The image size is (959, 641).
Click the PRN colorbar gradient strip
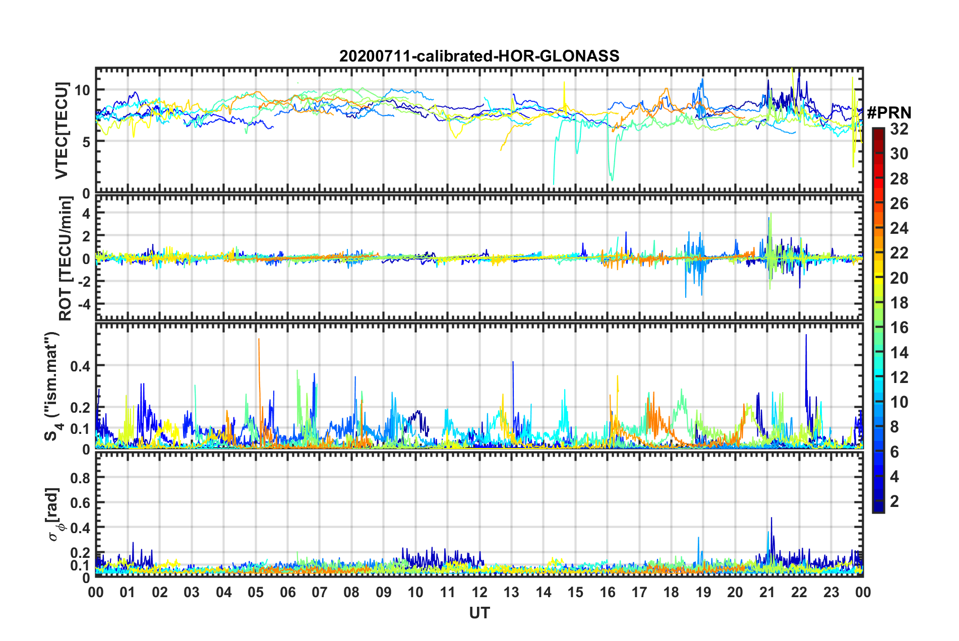[878, 320]
